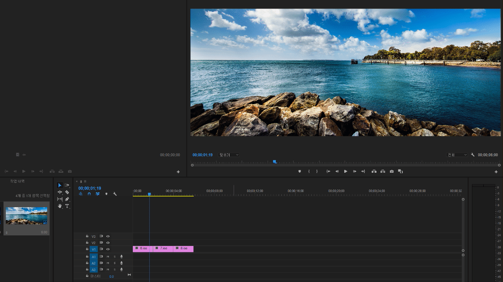The image size is (503, 282).
Task: Toggle lock on the V2 track
Action: coord(87,243)
